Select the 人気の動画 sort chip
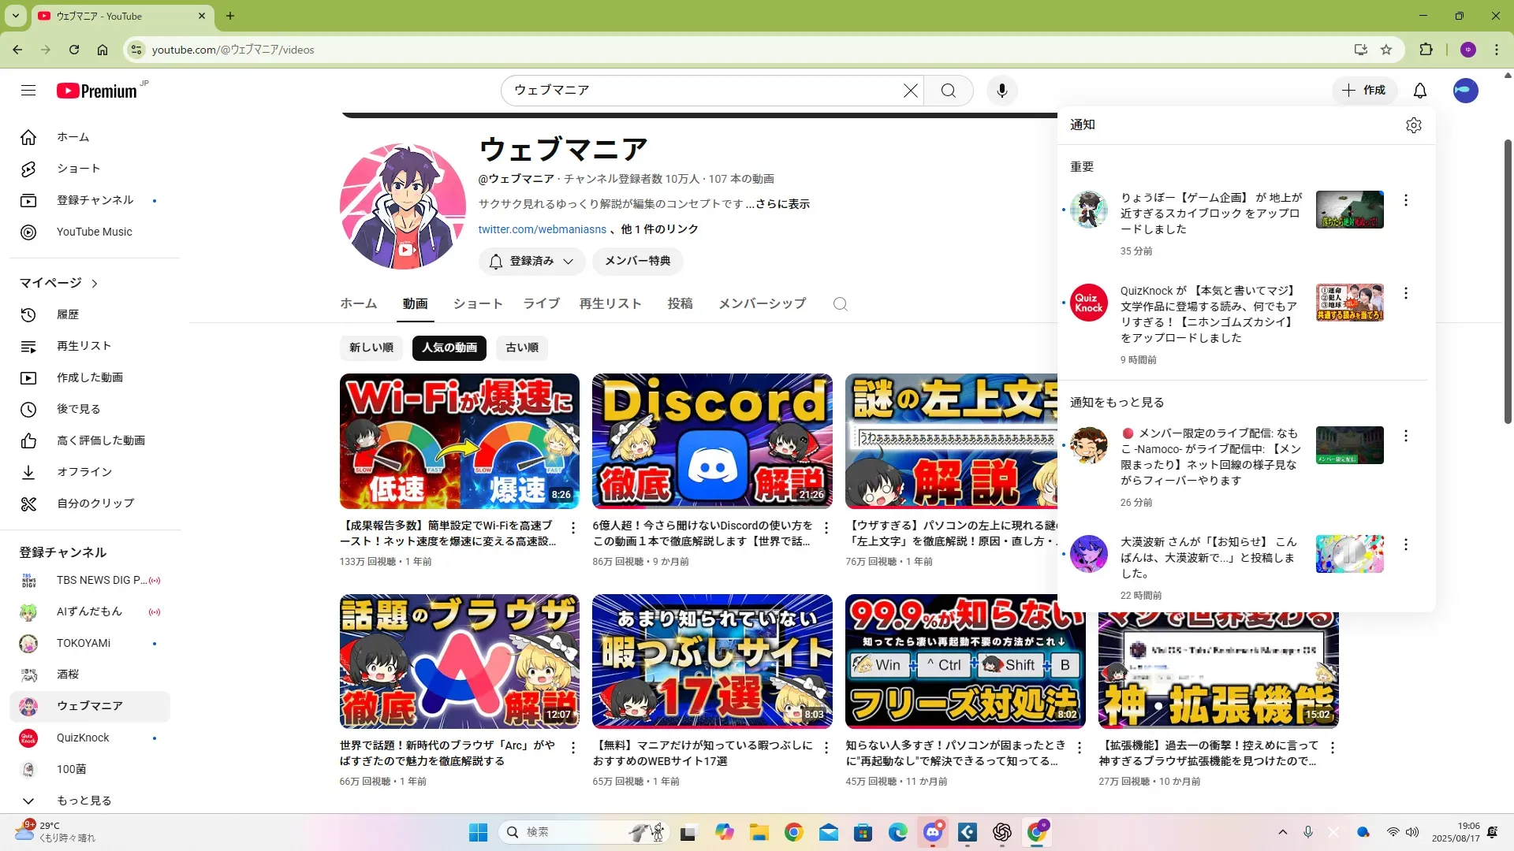The width and height of the screenshot is (1514, 851). [449, 347]
